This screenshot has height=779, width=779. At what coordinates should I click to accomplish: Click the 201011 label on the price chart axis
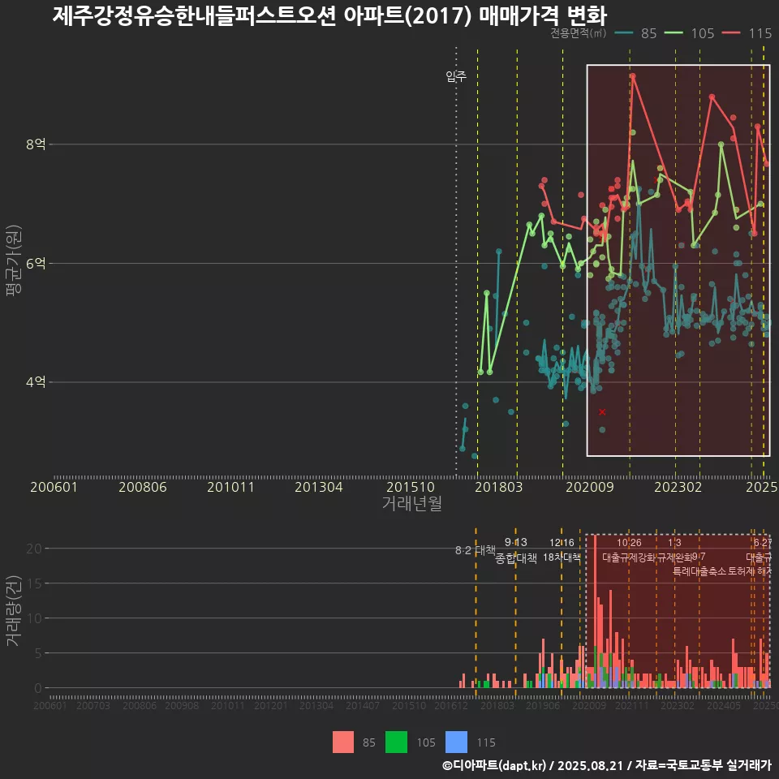coord(230,487)
